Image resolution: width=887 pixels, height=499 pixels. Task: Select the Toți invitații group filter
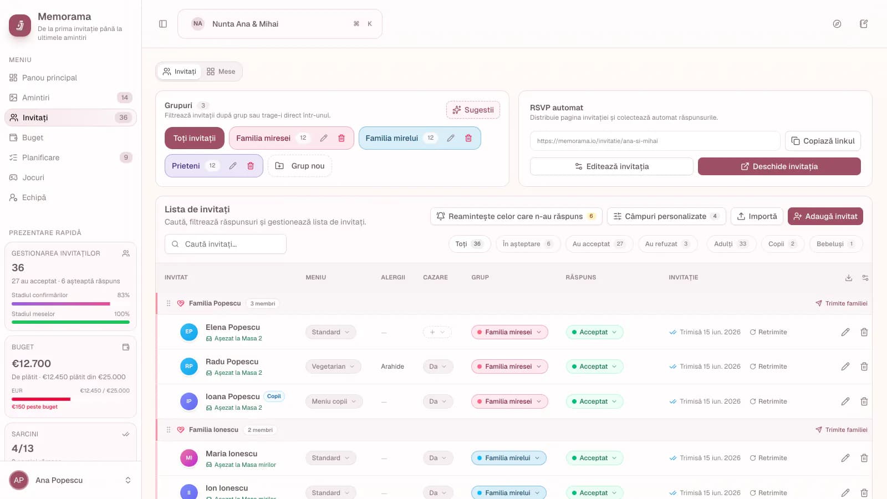click(x=195, y=138)
